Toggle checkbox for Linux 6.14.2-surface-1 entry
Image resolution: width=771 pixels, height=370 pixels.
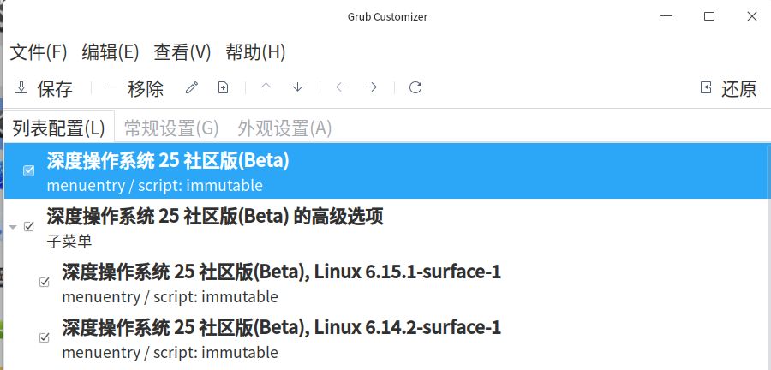(45, 337)
